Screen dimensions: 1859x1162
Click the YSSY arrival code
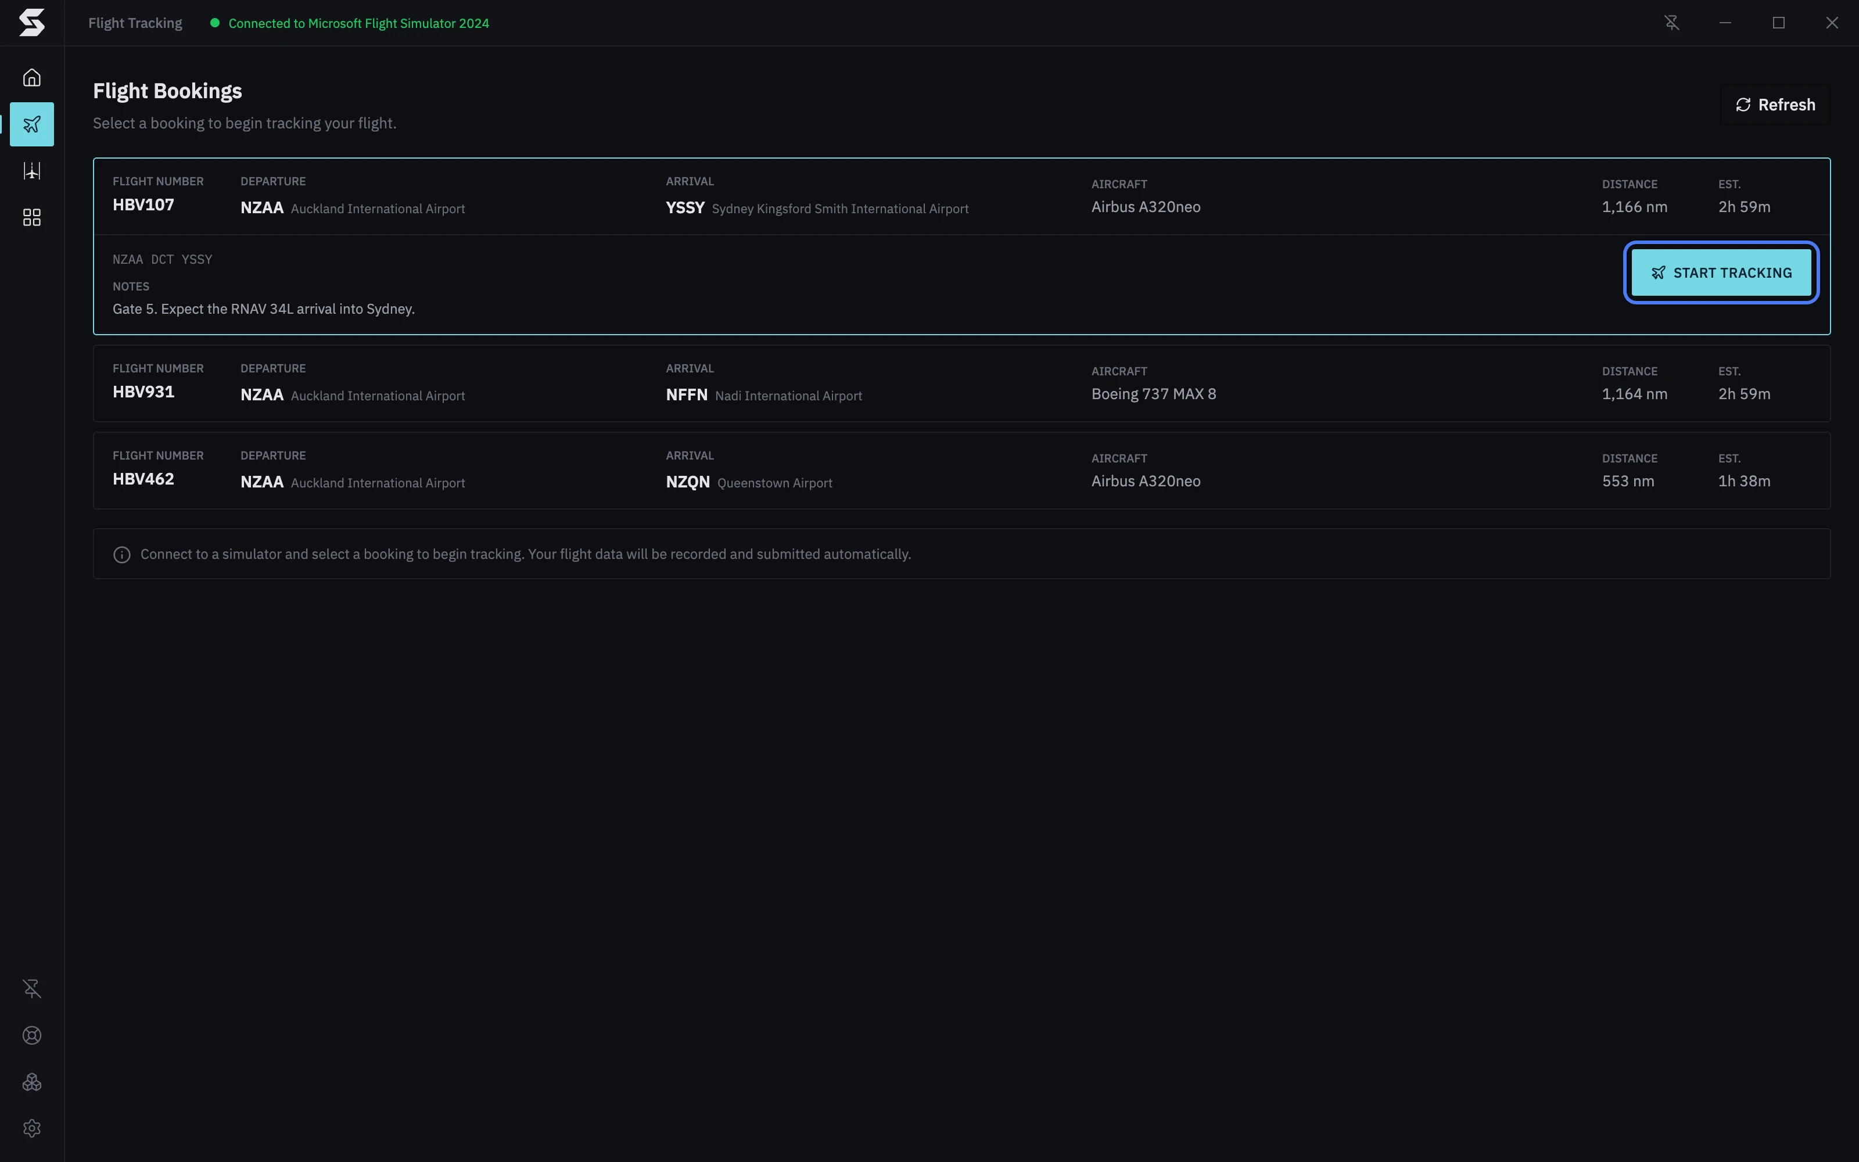[686, 207]
